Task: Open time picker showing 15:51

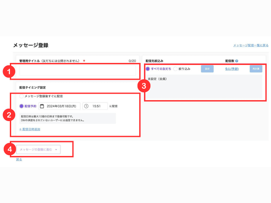Action: [x=95, y=106]
